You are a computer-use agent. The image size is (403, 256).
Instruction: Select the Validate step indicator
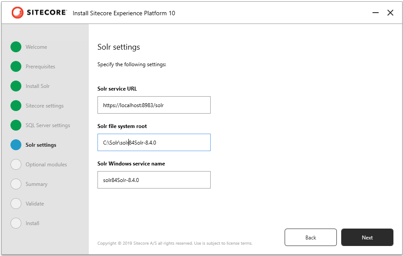tap(16, 203)
